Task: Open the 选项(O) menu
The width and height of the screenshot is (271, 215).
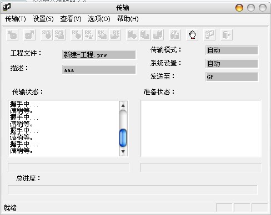Action: pos(99,19)
